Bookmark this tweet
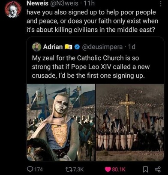168x175 pixels. (145, 169)
